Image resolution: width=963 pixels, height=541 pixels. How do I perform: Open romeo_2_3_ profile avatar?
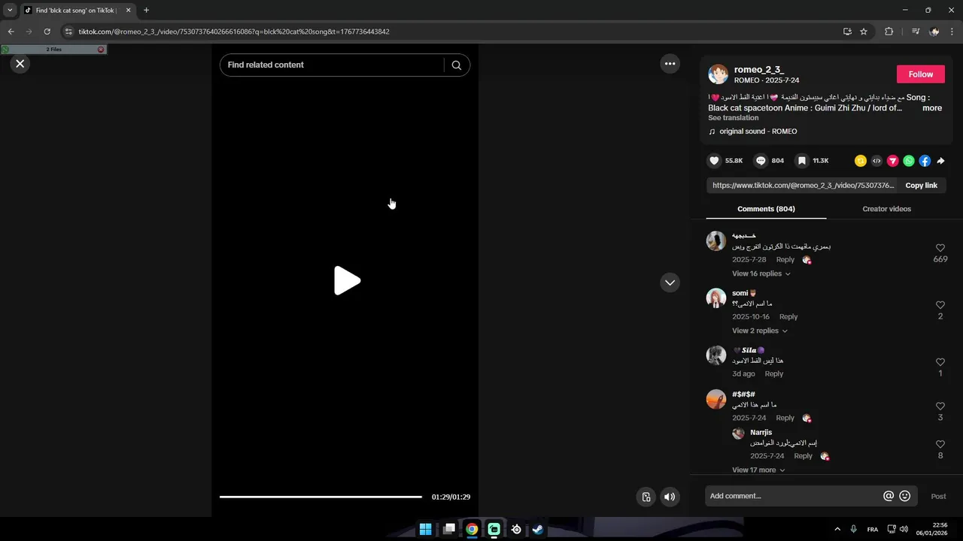tap(718, 74)
